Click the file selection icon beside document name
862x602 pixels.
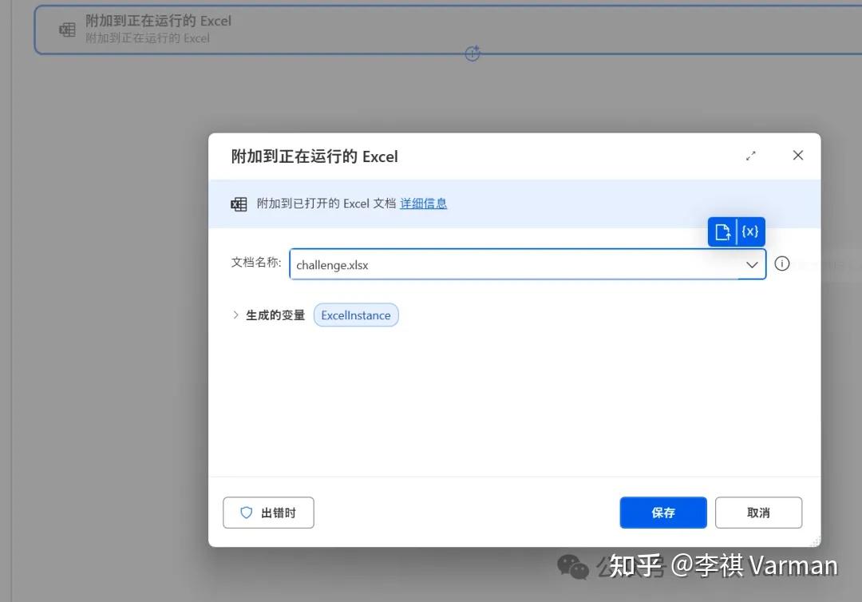click(x=723, y=232)
